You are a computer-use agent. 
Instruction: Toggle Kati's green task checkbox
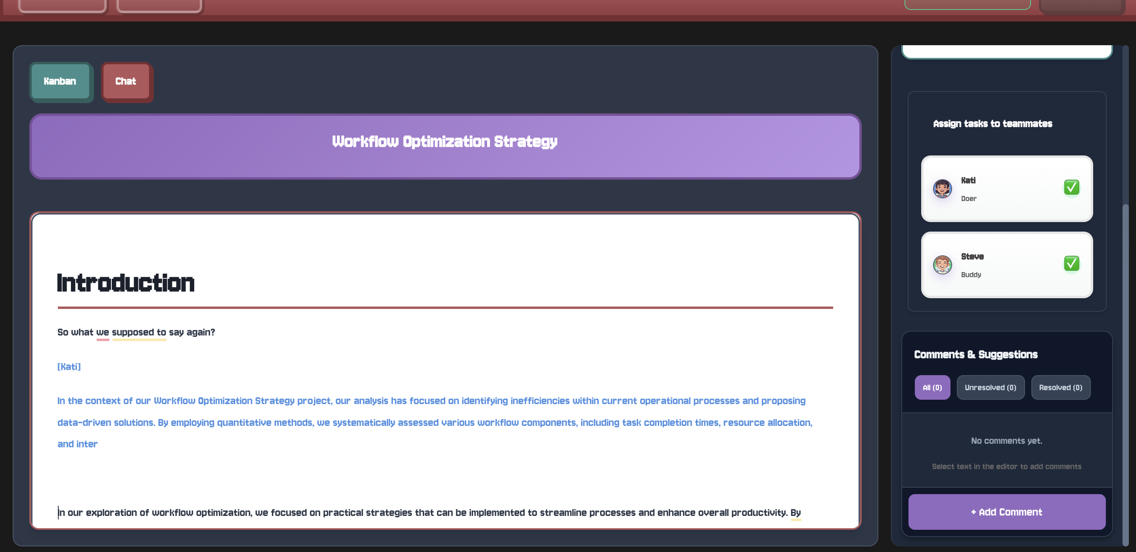coord(1071,187)
